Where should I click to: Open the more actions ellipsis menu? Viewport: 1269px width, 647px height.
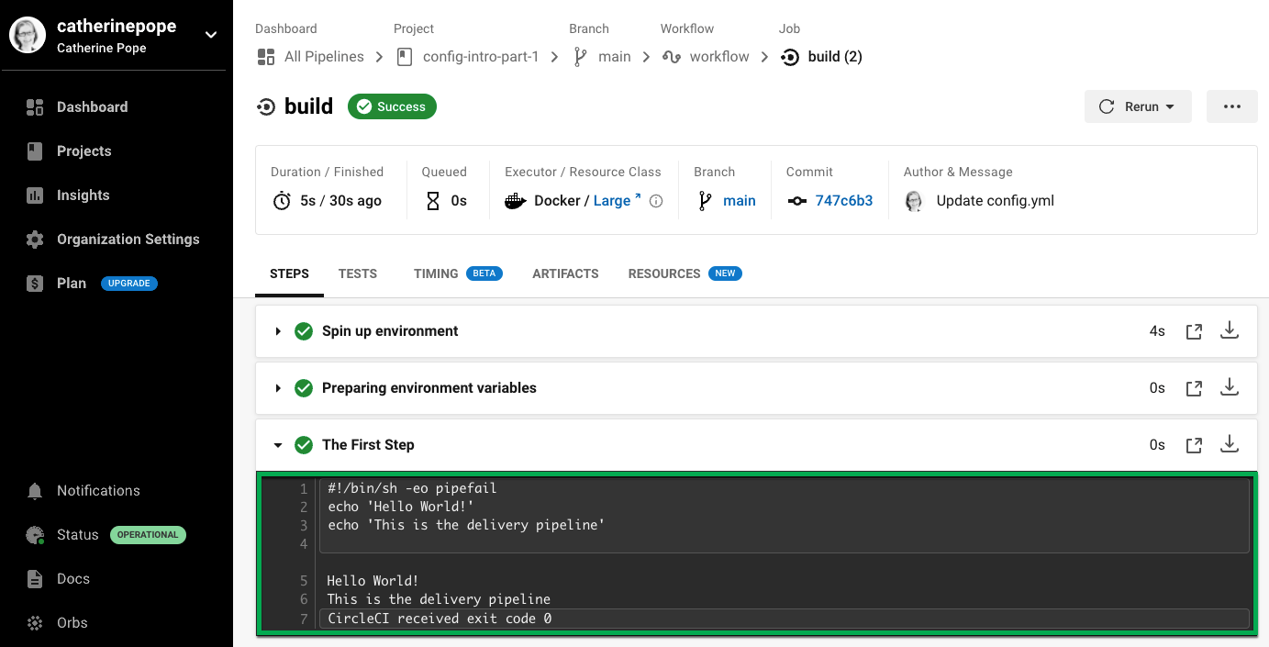click(1232, 106)
